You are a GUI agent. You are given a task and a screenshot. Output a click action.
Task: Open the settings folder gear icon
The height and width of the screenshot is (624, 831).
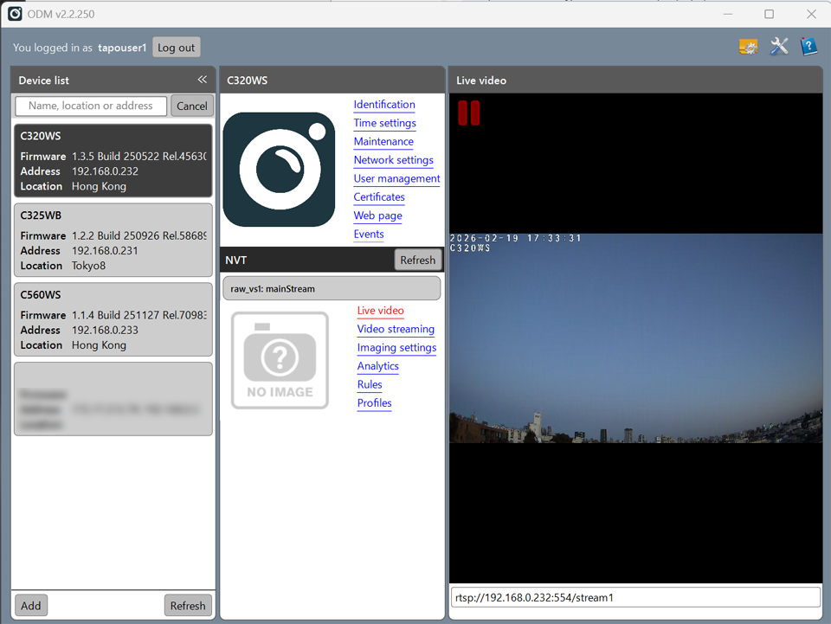[748, 47]
